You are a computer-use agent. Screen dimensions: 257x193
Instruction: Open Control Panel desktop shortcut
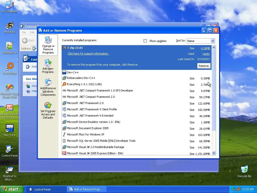tap(10, 151)
